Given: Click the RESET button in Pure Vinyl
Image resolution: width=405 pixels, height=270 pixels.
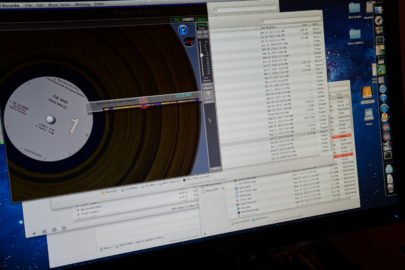Looking at the screenshot, I should [x=188, y=19].
